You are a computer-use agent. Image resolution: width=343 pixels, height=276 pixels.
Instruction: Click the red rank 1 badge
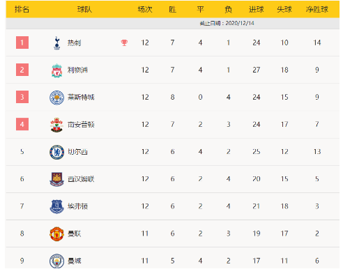coord(22,43)
